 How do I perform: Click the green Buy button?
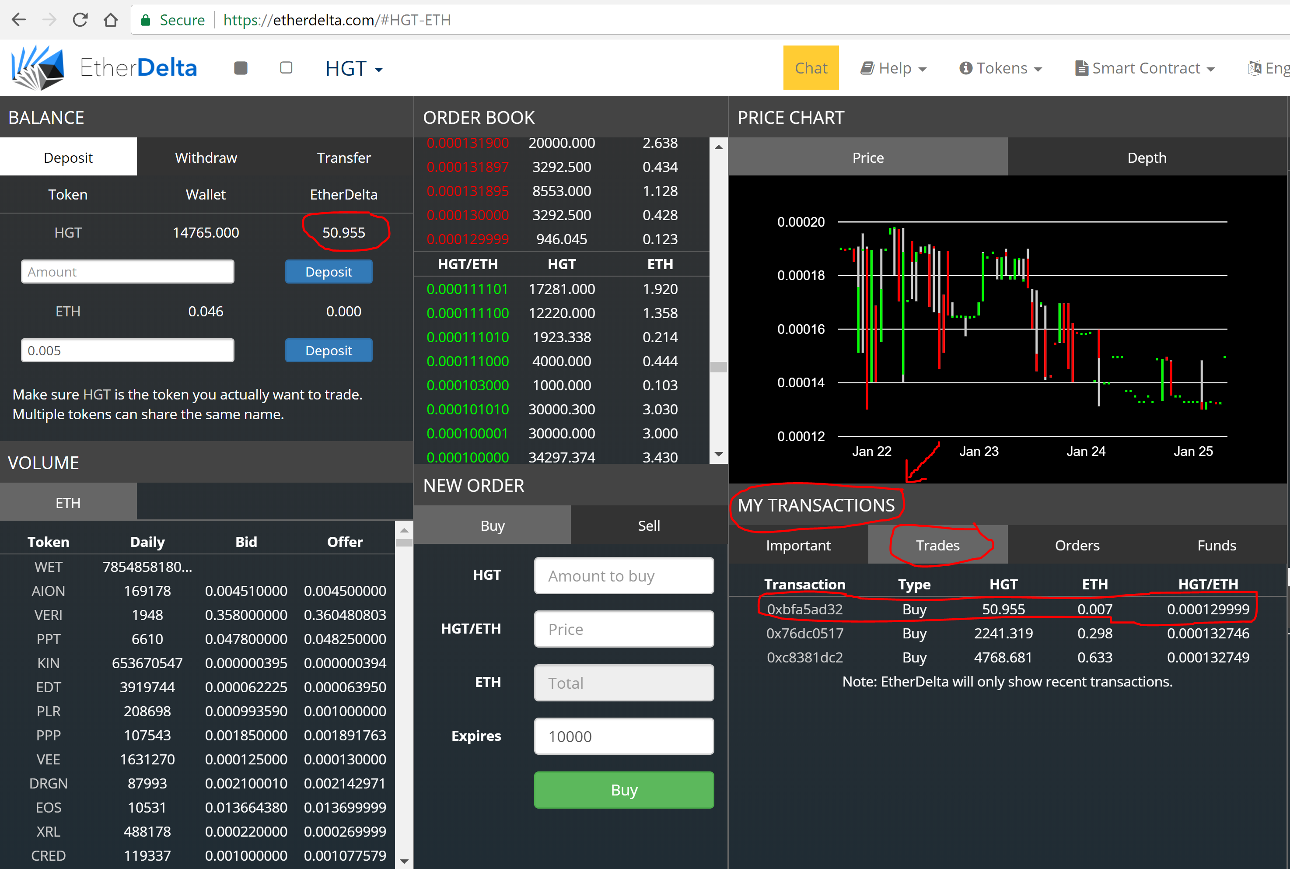[624, 790]
